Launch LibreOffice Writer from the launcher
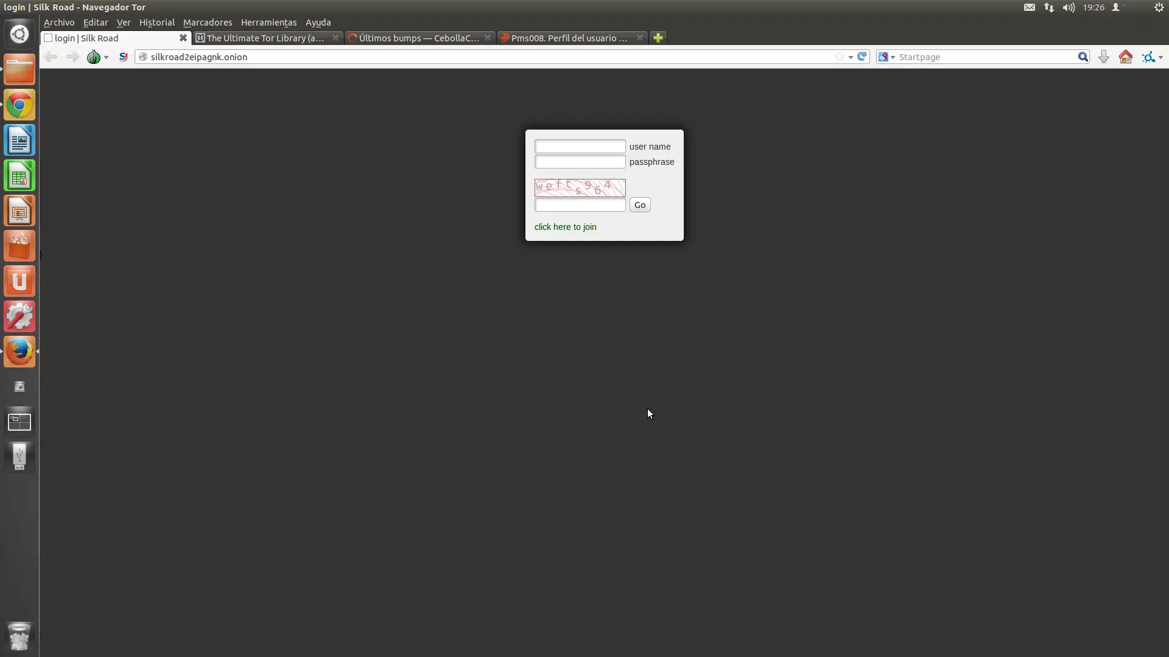Screen dimensions: 1169x657 point(19,140)
